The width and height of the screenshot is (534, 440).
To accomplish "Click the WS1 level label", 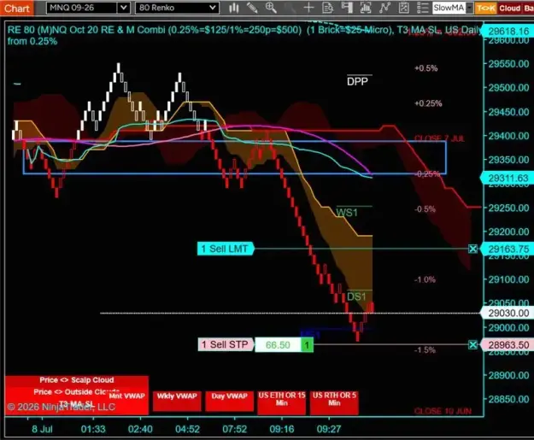I will pos(347,213).
